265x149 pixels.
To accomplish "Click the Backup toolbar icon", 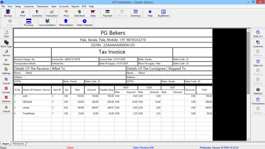I will tap(8, 13).
